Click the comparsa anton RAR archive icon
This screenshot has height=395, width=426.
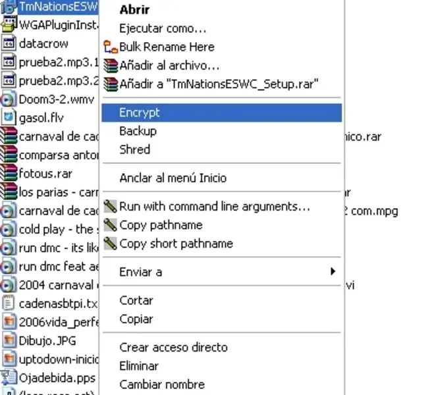(x=9, y=155)
